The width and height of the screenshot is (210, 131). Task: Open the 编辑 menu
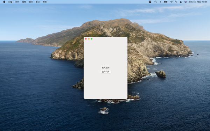point(24,2)
